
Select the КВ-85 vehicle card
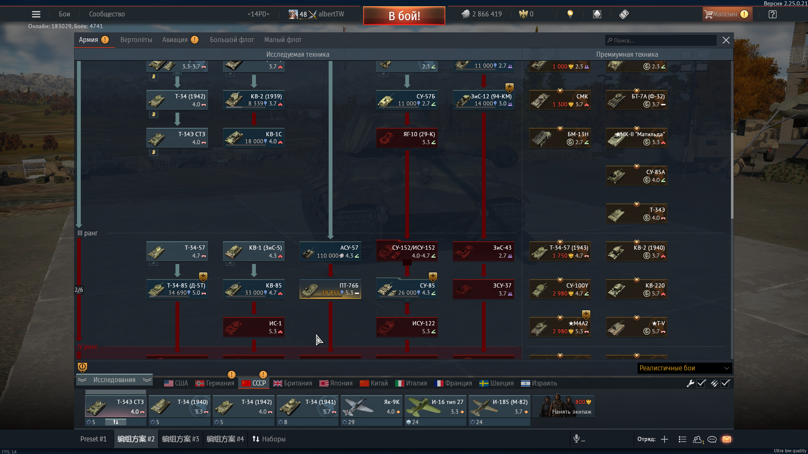(x=254, y=289)
